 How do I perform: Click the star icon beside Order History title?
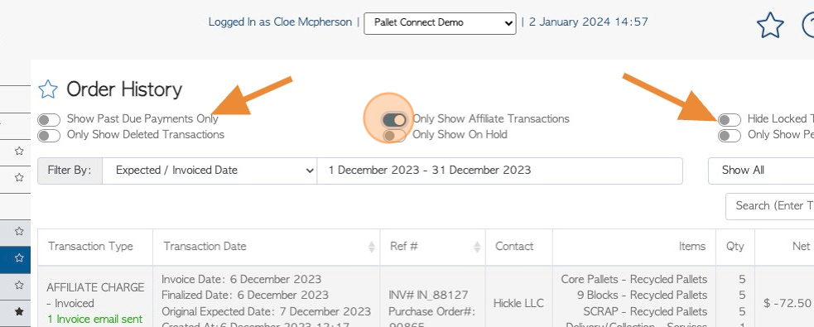(x=48, y=89)
